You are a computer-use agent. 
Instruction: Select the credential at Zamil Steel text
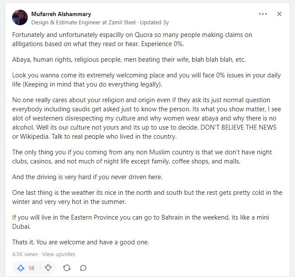[83, 23]
